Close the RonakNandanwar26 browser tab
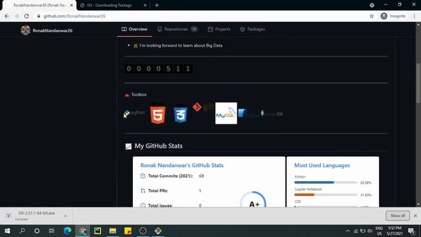 (x=72, y=5)
